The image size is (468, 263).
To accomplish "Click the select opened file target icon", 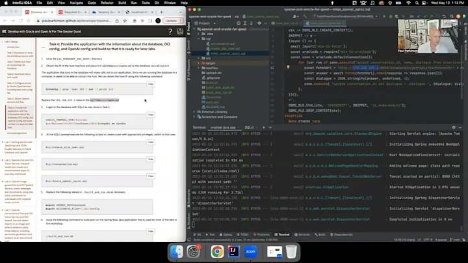I will click(238, 23).
